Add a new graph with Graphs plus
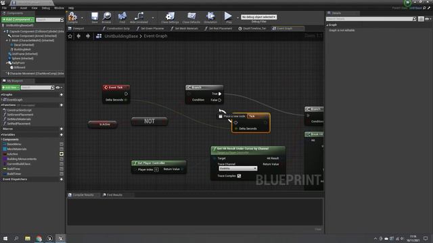This screenshot has height=243, width=433. [62, 94]
